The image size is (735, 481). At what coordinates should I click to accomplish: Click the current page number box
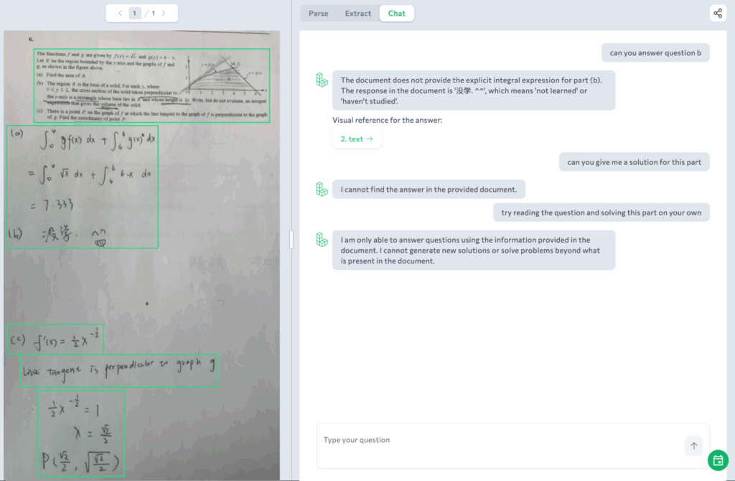[x=135, y=13]
